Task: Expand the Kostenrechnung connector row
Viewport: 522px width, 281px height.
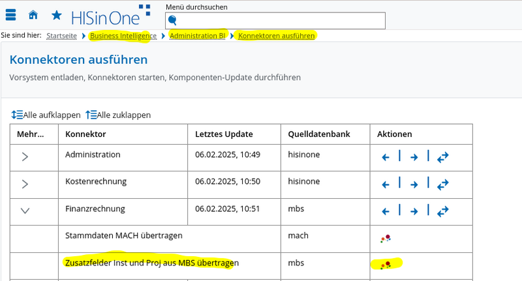Action: point(25,184)
